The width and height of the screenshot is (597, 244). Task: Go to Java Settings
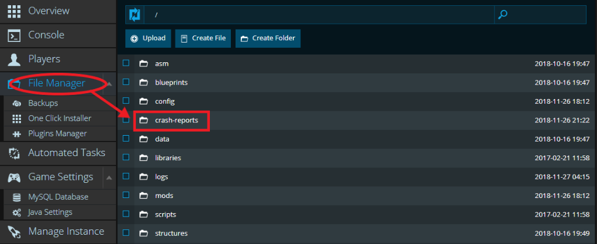tap(50, 212)
